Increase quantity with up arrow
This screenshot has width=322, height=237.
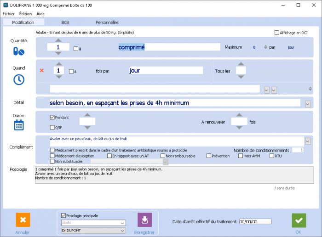[x=58, y=40]
